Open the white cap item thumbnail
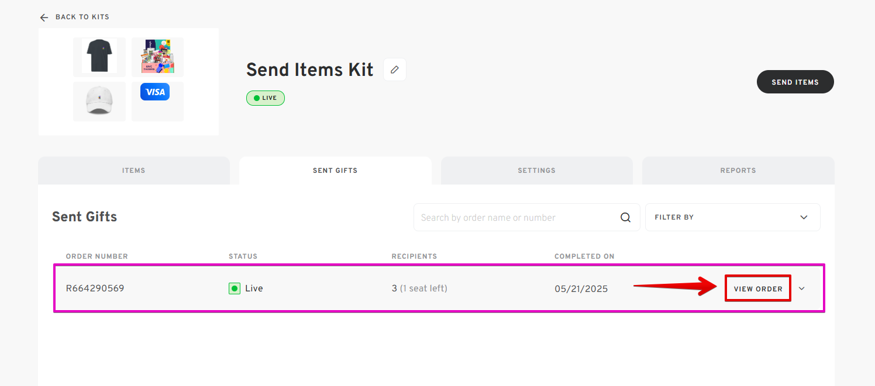The height and width of the screenshot is (386, 875). click(x=99, y=102)
